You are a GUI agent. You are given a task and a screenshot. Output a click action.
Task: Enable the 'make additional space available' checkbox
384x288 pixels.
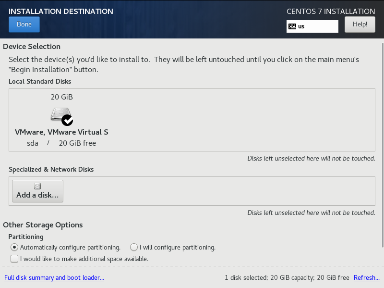pos(14,259)
